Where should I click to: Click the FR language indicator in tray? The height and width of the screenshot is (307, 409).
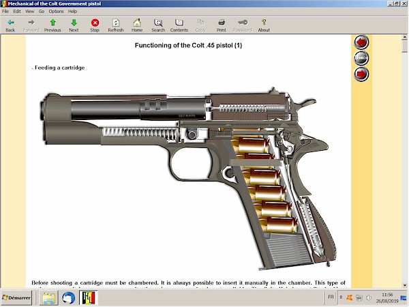tap(331, 297)
